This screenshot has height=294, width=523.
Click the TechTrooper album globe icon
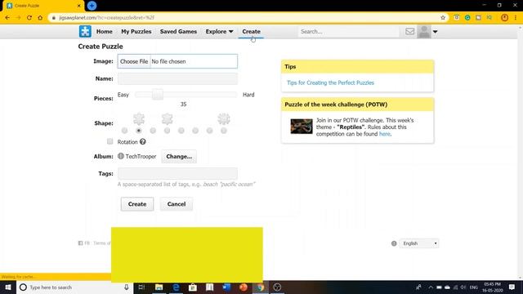coord(121,156)
